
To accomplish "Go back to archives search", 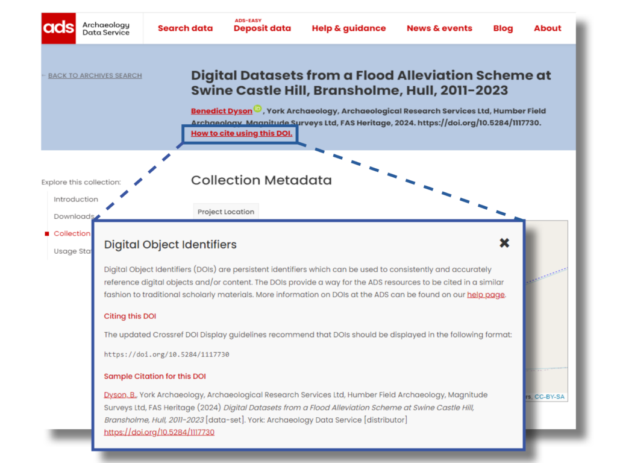I will pos(95,75).
